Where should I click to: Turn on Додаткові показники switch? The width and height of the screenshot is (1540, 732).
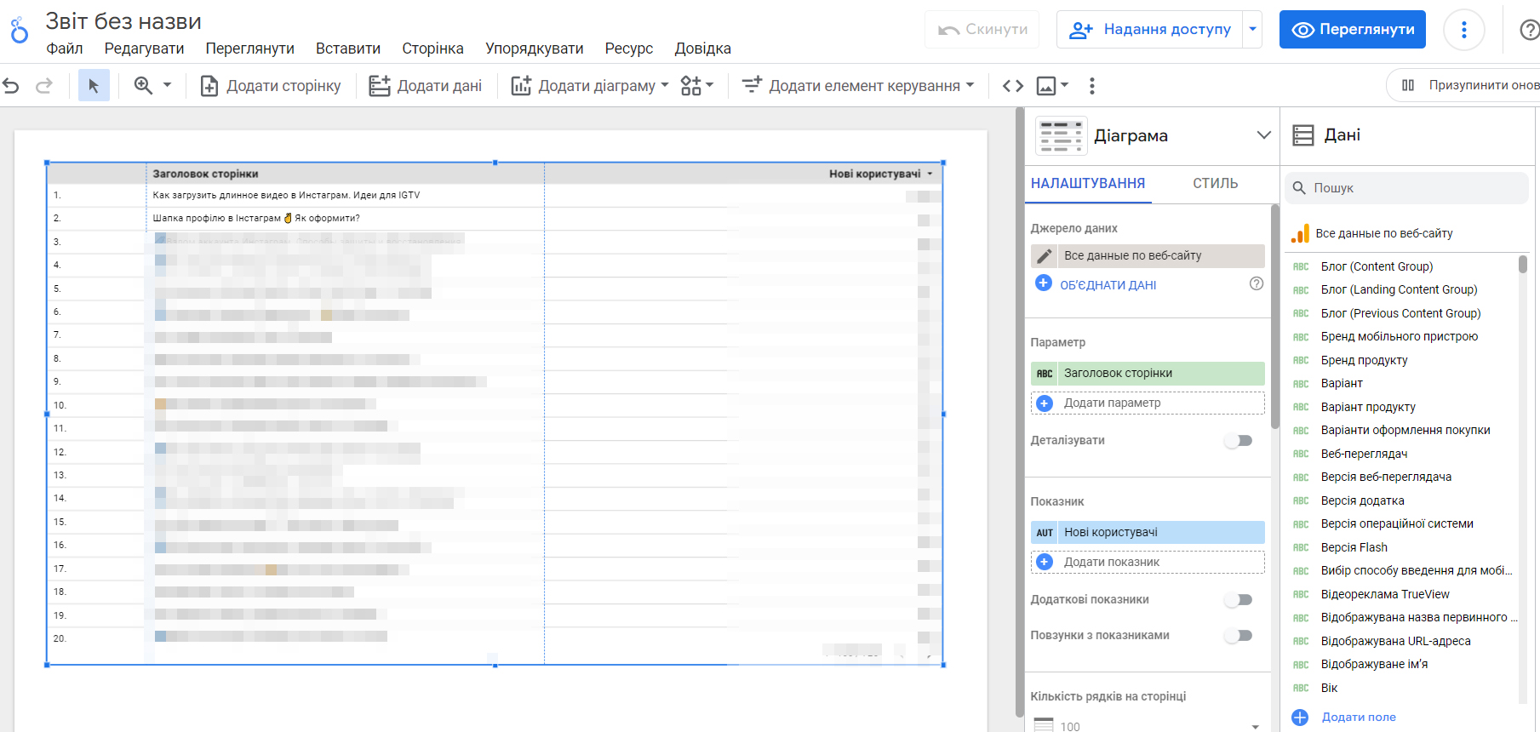click(1239, 600)
